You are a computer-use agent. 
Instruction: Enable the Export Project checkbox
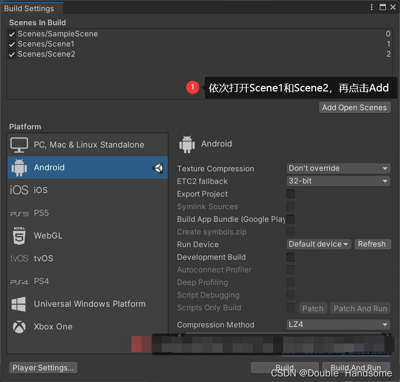pos(290,194)
